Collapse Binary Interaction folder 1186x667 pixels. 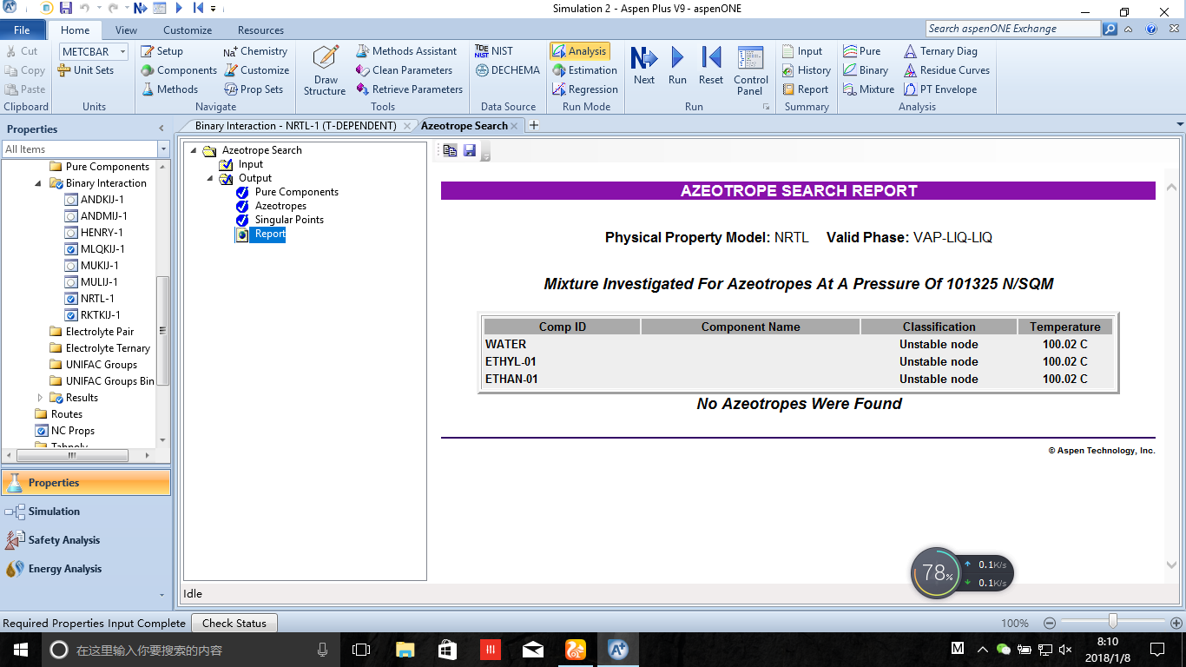click(x=39, y=183)
